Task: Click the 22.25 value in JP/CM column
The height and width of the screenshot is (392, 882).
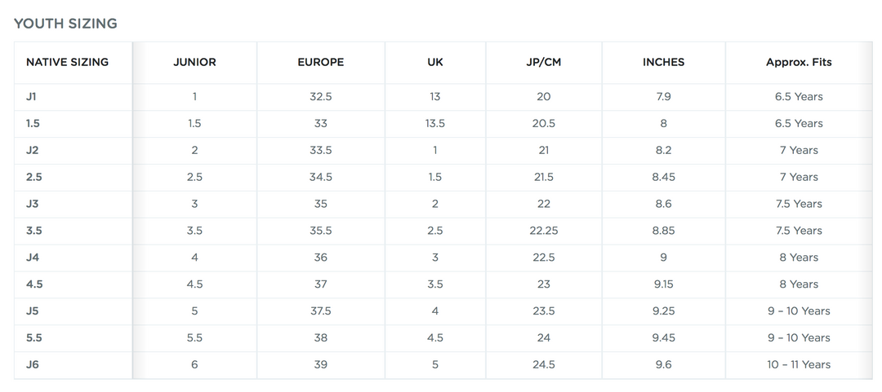Action: coord(544,231)
